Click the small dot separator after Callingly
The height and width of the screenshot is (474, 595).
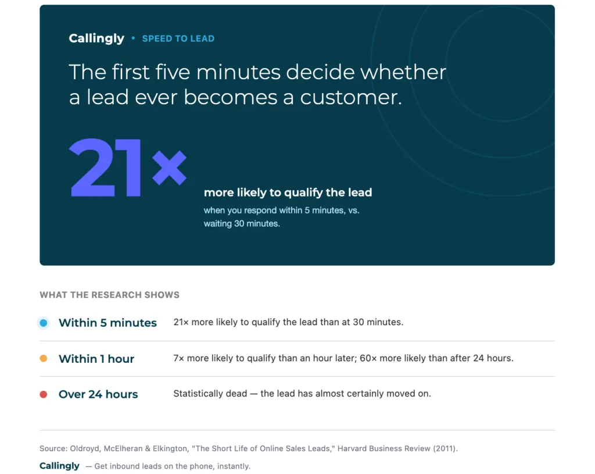(x=133, y=38)
